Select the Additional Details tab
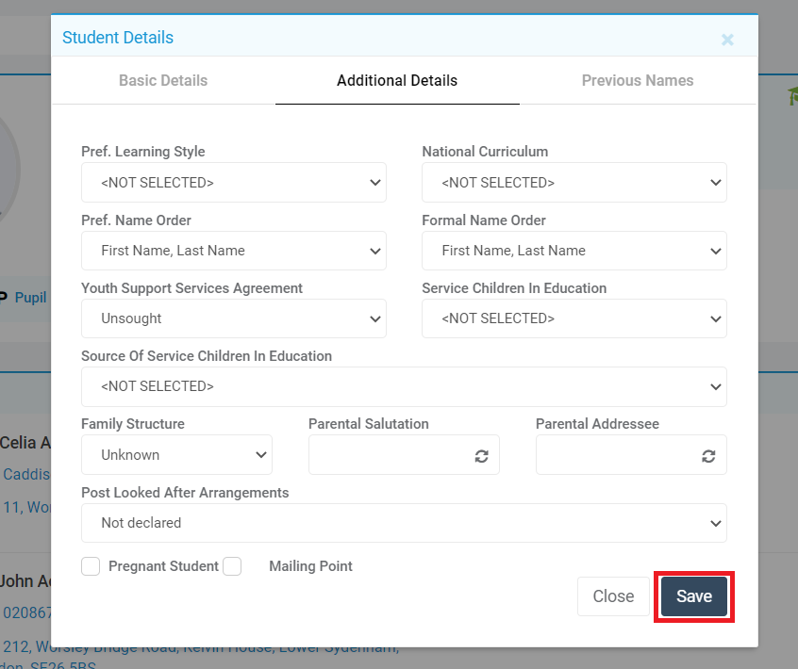The width and height of the screenshot is (798, 669). [397, 80]
